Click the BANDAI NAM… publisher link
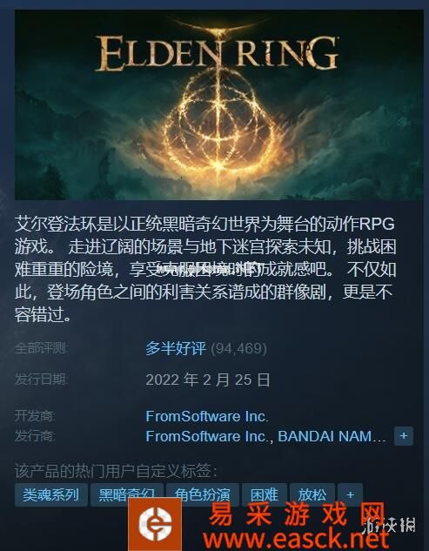 click(x=332, y=436)
